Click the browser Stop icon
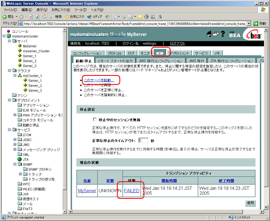This screenshot has height=221, width=270. click(31, 17)
